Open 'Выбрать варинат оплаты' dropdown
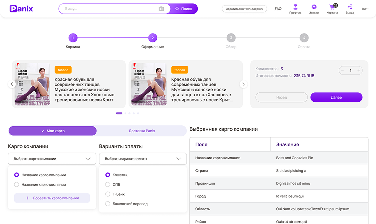Image resolution: width=376 pixels, height=224 pixels. (x=142, y=159)
